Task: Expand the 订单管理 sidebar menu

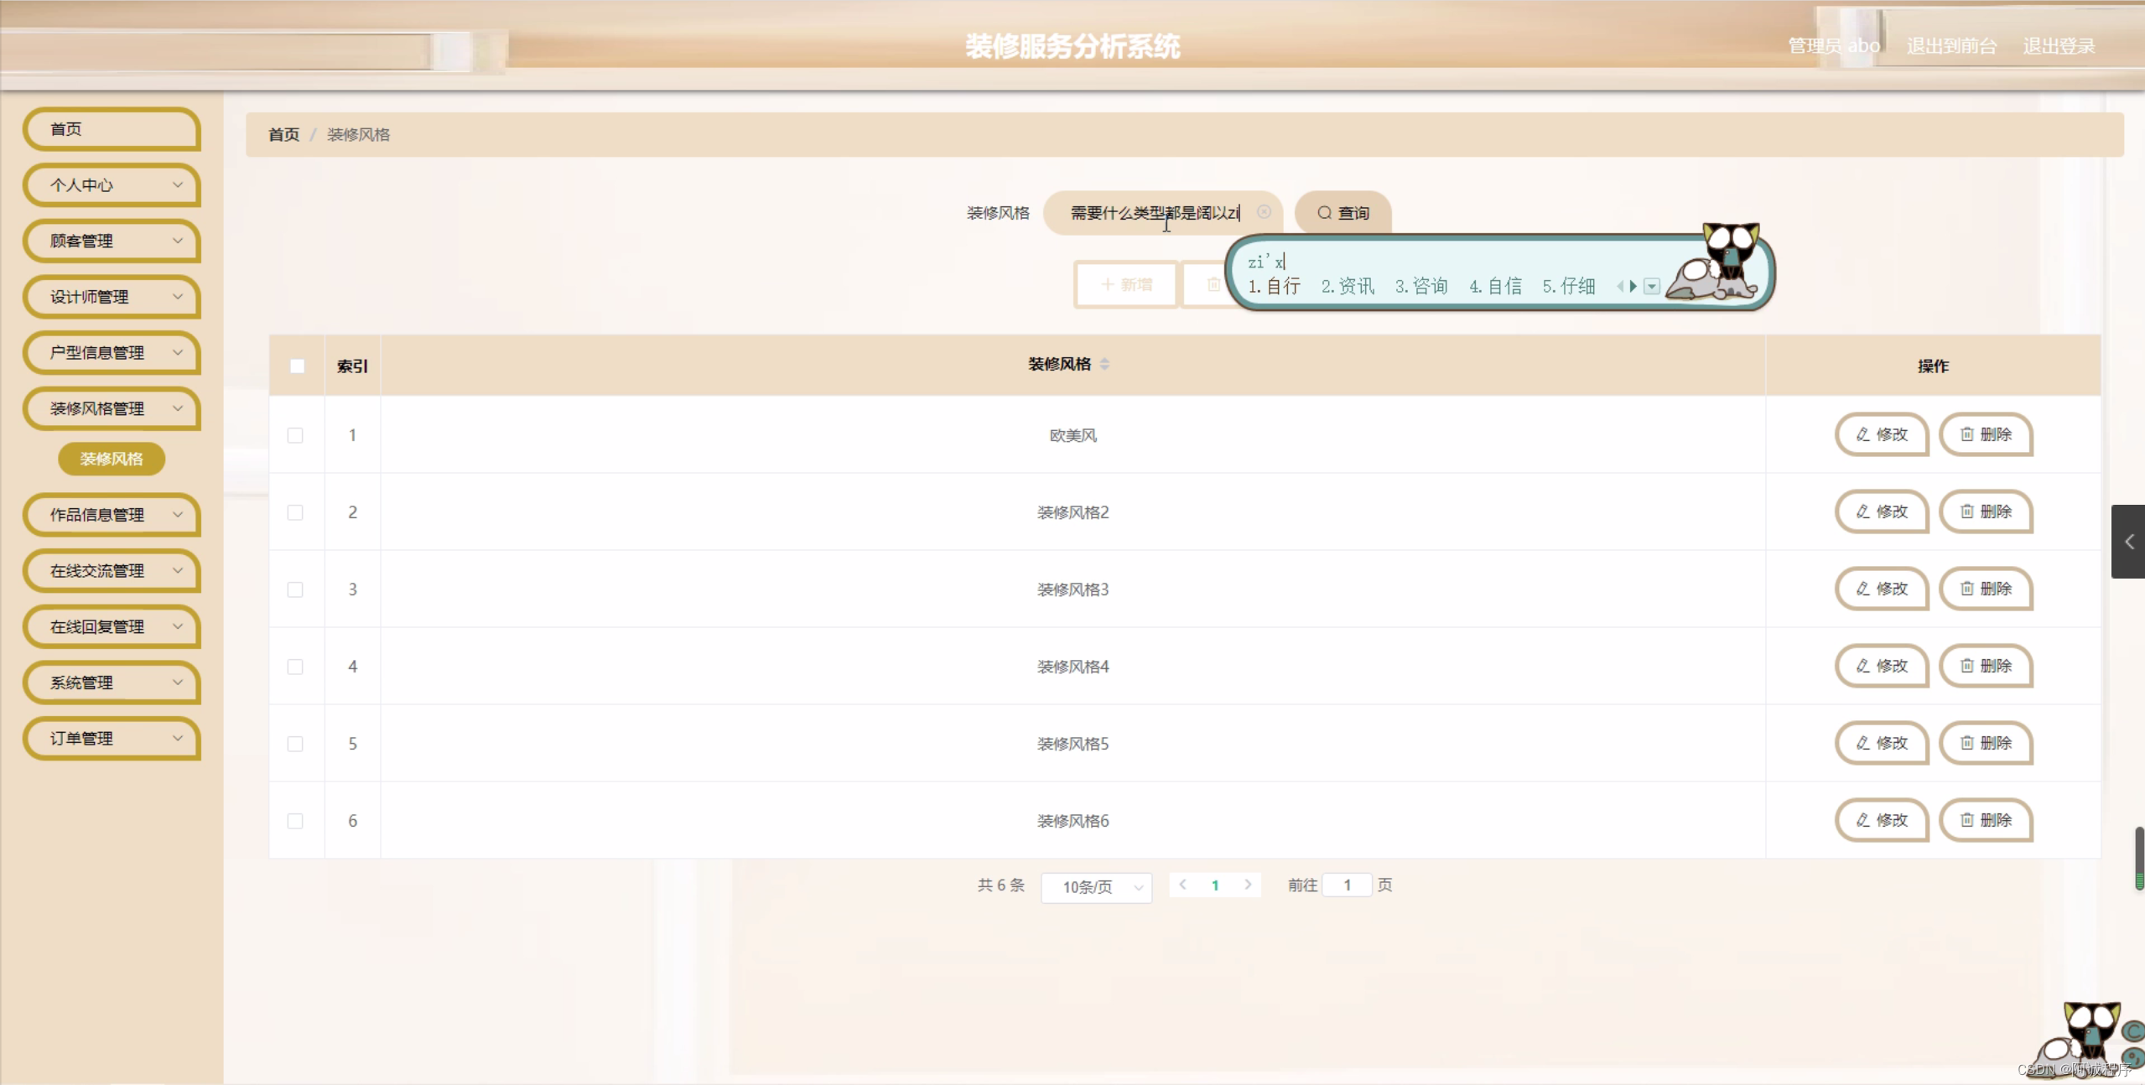Action: 112,739
